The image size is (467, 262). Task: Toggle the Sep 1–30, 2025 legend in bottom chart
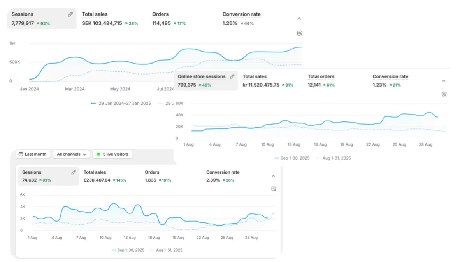pos(128,250)
